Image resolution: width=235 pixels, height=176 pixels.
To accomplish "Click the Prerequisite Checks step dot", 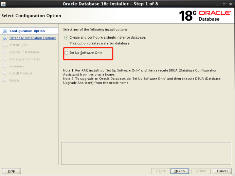I will (x=5, y=59).
